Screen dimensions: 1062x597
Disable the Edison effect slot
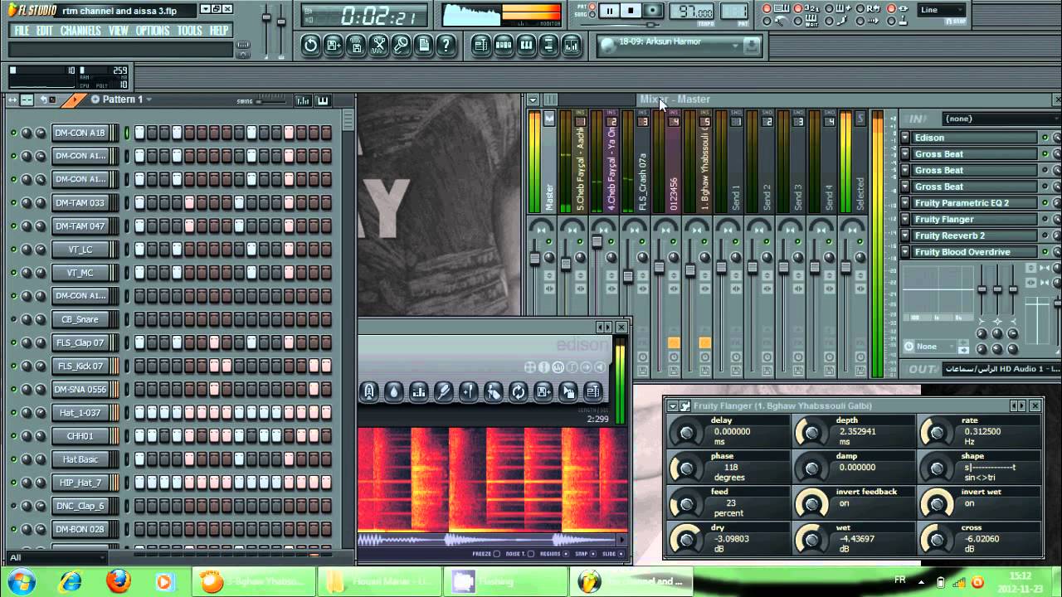coord(1045,138)
